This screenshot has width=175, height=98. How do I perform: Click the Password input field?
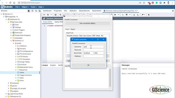tap(94, 50)
